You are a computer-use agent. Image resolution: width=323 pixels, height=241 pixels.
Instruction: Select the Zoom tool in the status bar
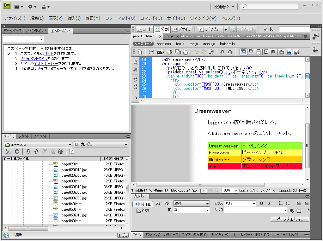click(x=216, y=191)
